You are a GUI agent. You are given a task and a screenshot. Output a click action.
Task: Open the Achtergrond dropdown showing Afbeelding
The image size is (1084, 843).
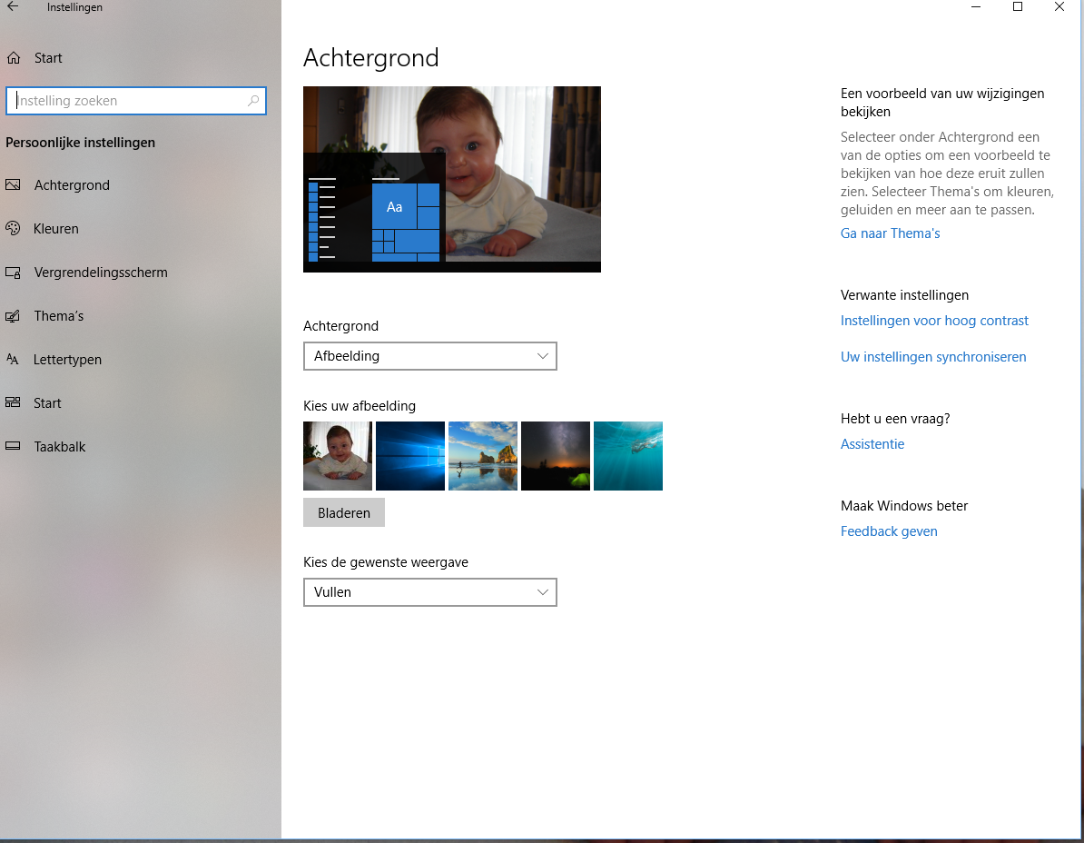[430, 356]
